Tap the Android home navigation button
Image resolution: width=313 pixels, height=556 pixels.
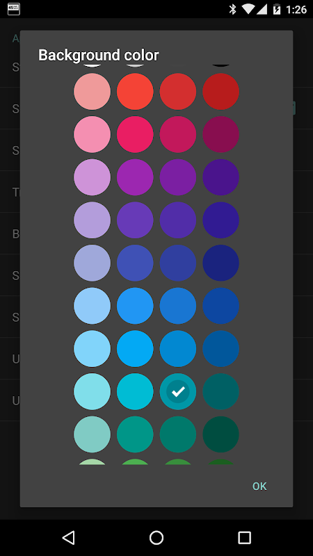pos(156,538)
